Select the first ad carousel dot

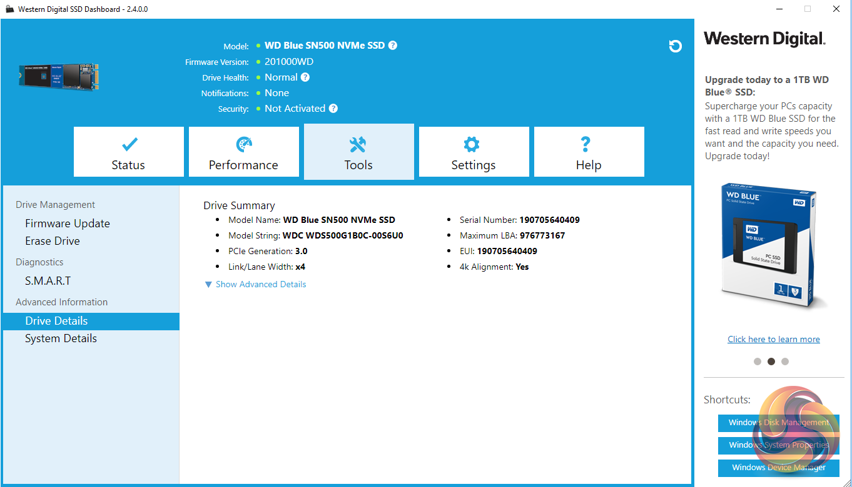coord(758,362)
